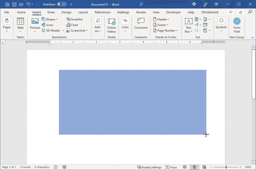Click Display Settings in status bar
The width and height of the screenshot is (256, 170).
149,167
